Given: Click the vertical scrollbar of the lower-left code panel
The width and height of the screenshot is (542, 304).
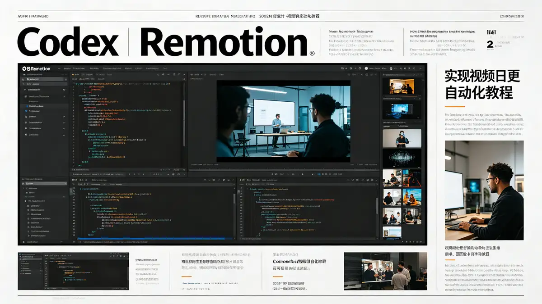Looking at the screenshot, I should pyautogui.click(x=234, y=200).
